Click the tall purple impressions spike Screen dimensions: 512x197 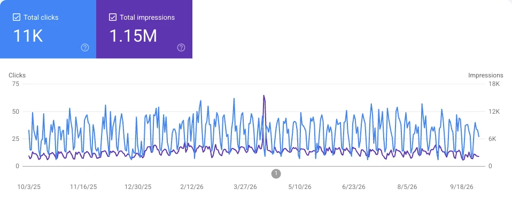(263, 96)
